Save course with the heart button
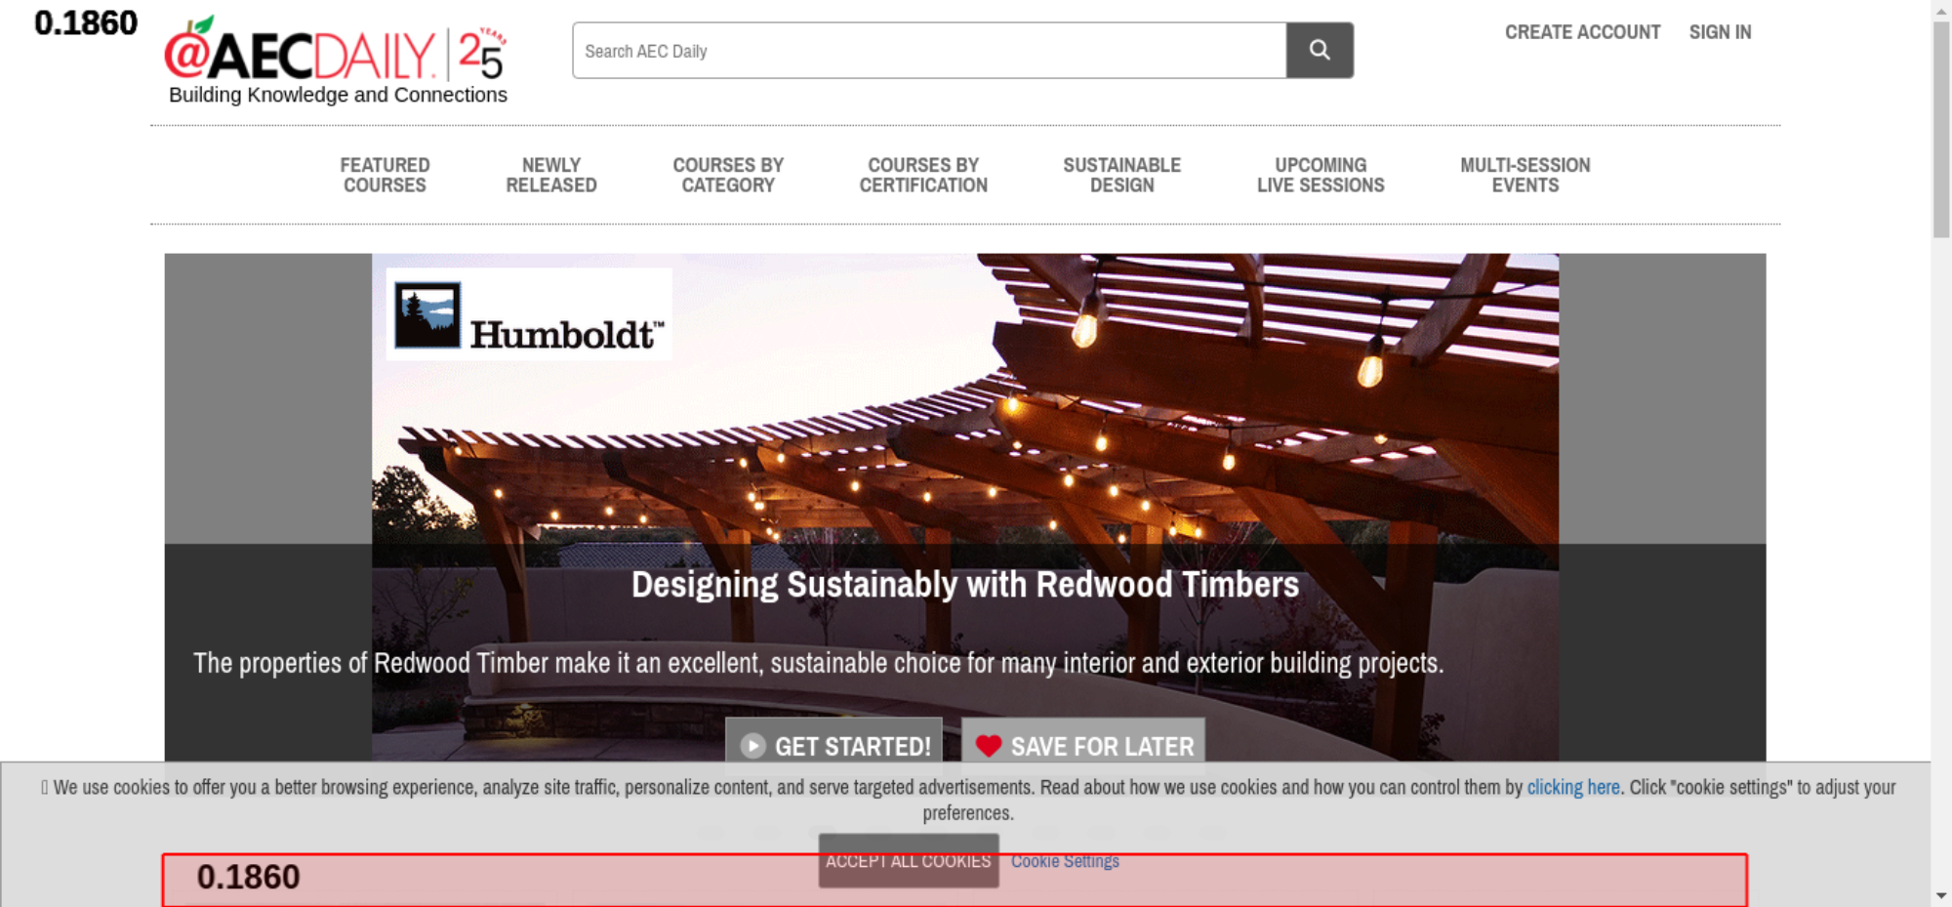The width and height of the screenshot is (1952, 907). tap(1082, 745)
